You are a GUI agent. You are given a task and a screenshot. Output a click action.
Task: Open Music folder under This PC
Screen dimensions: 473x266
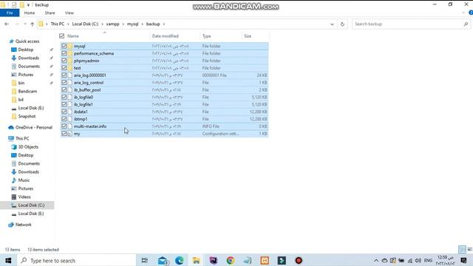pyautogui.click(x=24, y=180)
